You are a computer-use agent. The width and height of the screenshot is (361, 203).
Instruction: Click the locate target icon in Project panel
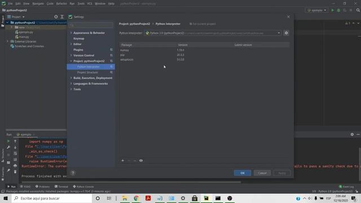[x=56, y=17]
